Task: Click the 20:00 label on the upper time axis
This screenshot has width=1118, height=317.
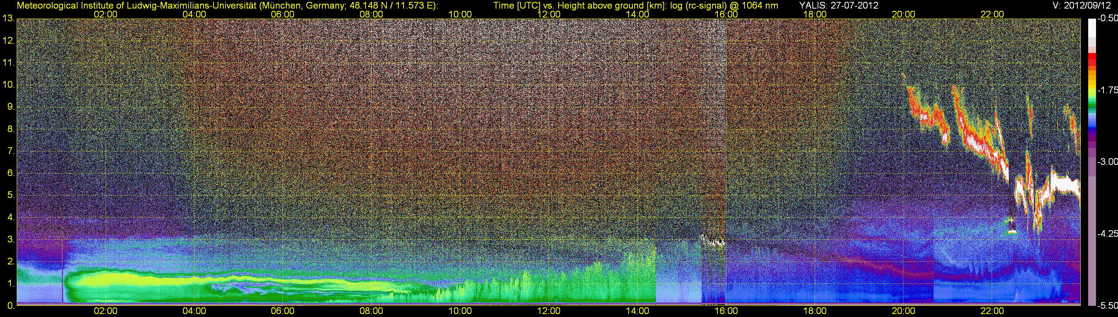Action: point(903,14)
